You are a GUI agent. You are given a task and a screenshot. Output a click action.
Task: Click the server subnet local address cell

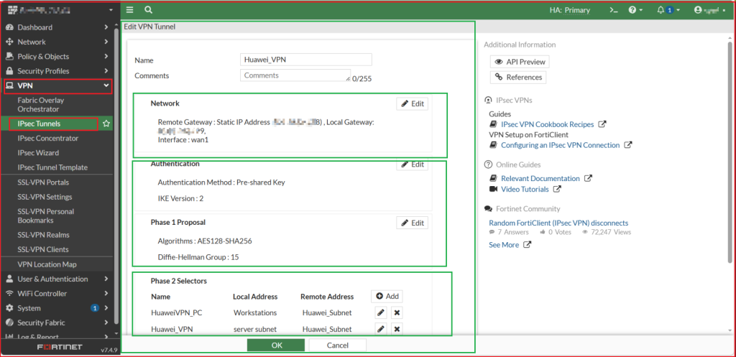tap(255, 329)
